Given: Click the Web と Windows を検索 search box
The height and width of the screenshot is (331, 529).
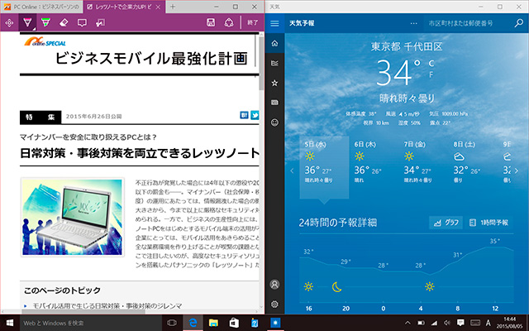Looking at the screenshot, I should [x=91, y=323].
